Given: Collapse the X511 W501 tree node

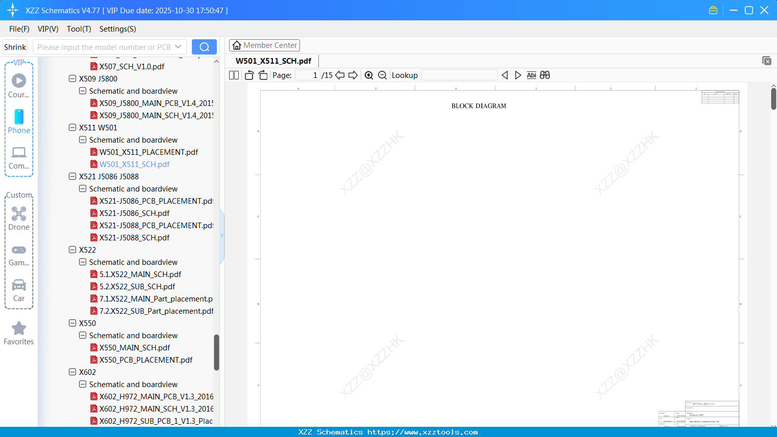Looking at the screenshot, I should click(72, 127).
